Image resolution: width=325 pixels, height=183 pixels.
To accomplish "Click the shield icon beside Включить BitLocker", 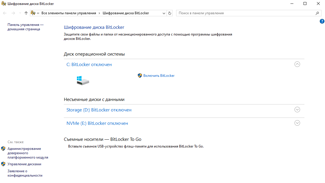I will coord(140,76).
